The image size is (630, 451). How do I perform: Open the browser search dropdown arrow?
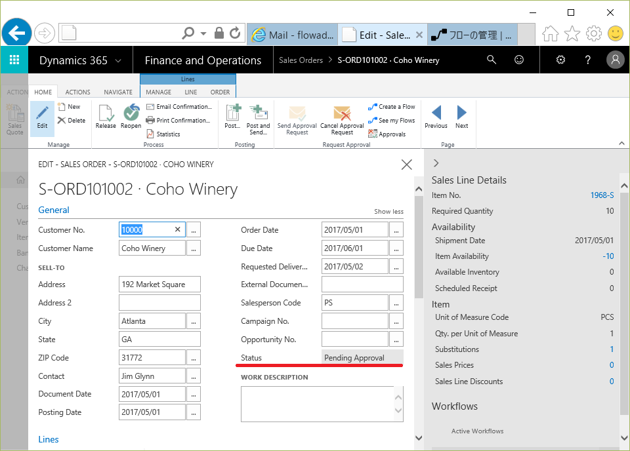[x=203, y=33]
